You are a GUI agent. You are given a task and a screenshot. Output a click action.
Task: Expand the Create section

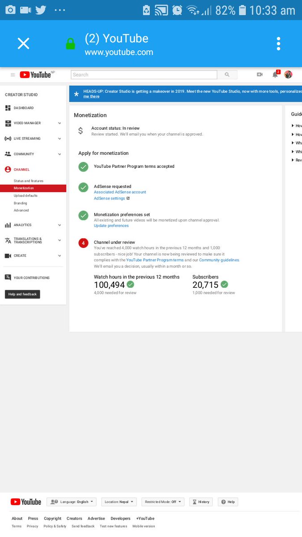[x=33, y=256]
